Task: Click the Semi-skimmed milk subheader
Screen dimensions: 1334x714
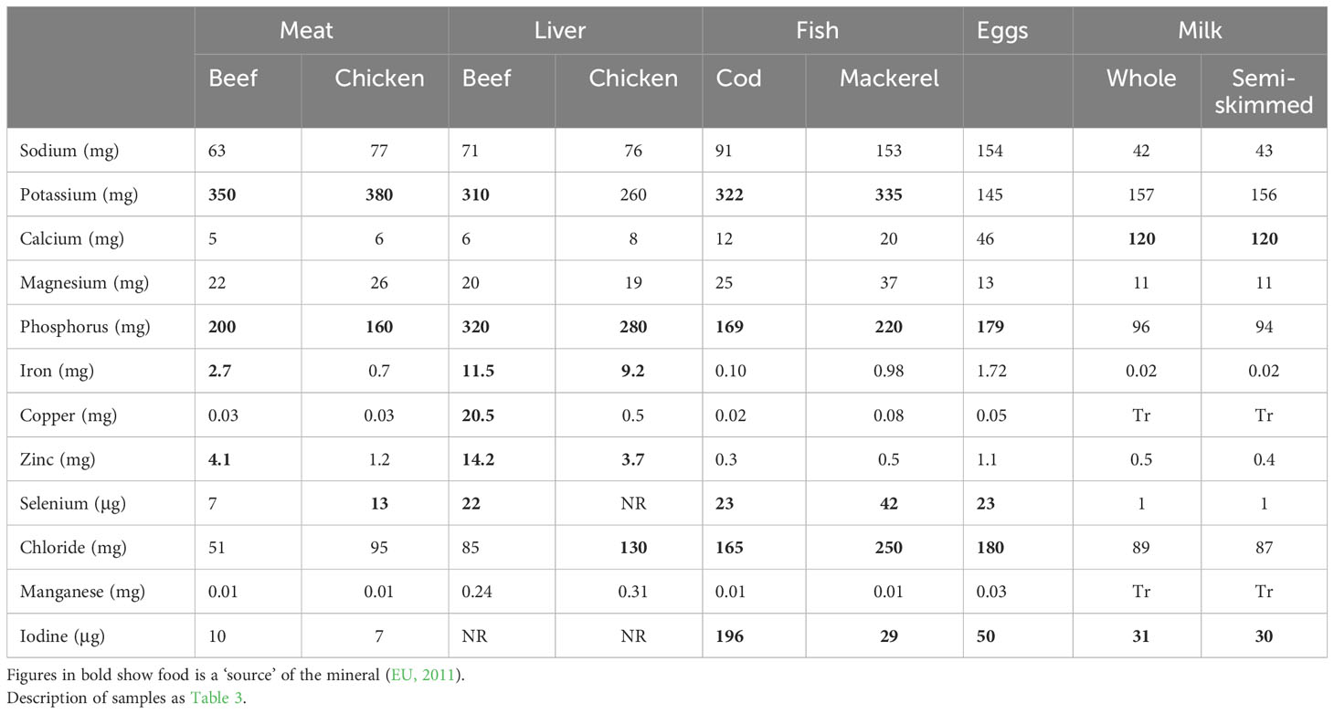Action: click(1264, 90)
